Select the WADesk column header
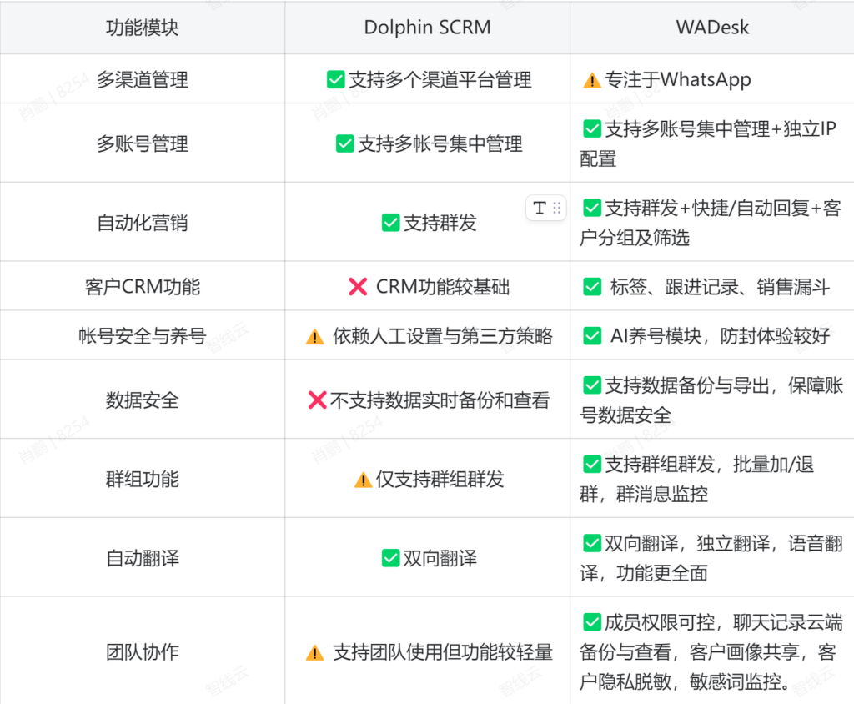The width and height of the screenshot is (854, 704). click(712, 28)
